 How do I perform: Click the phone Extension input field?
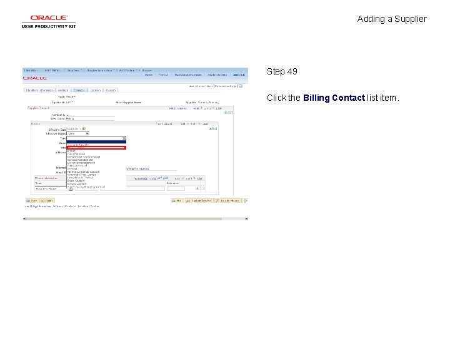176,189
